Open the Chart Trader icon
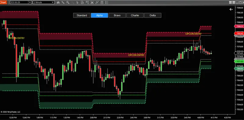Screen dimensions: 244x120 pyautogui.click(x=87, y=2)
